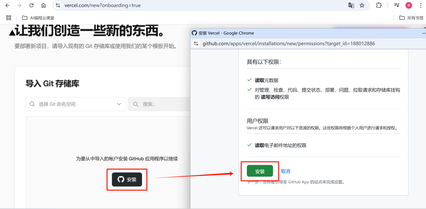Click the Vercel triangle logo
Screen dimensions: 426x209
coord(12,33)
